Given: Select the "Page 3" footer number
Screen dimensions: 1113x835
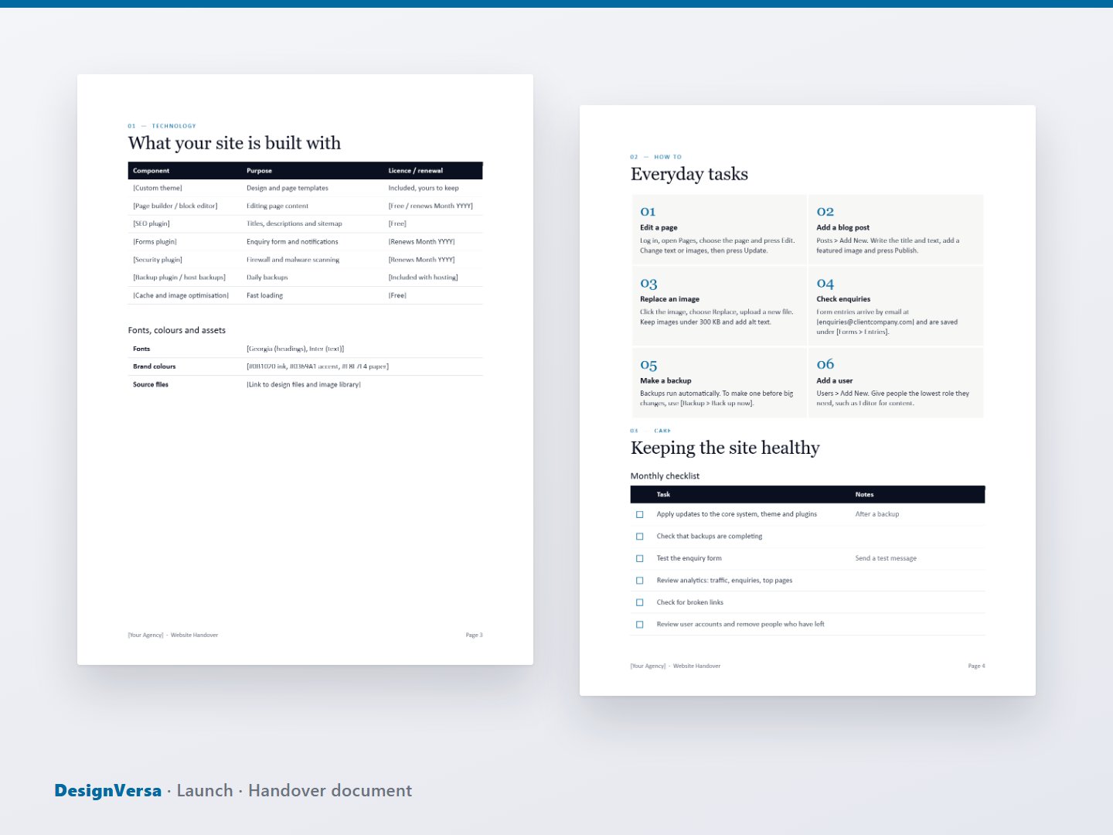Looking at the screenshot, I should [x=474, y=636].
